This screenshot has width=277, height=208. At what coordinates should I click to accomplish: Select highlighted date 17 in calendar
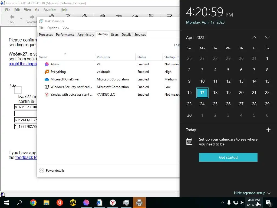click(x=202, y=93)
